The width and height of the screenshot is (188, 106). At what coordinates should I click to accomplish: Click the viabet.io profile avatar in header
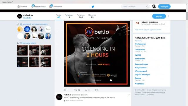[20, 16]
